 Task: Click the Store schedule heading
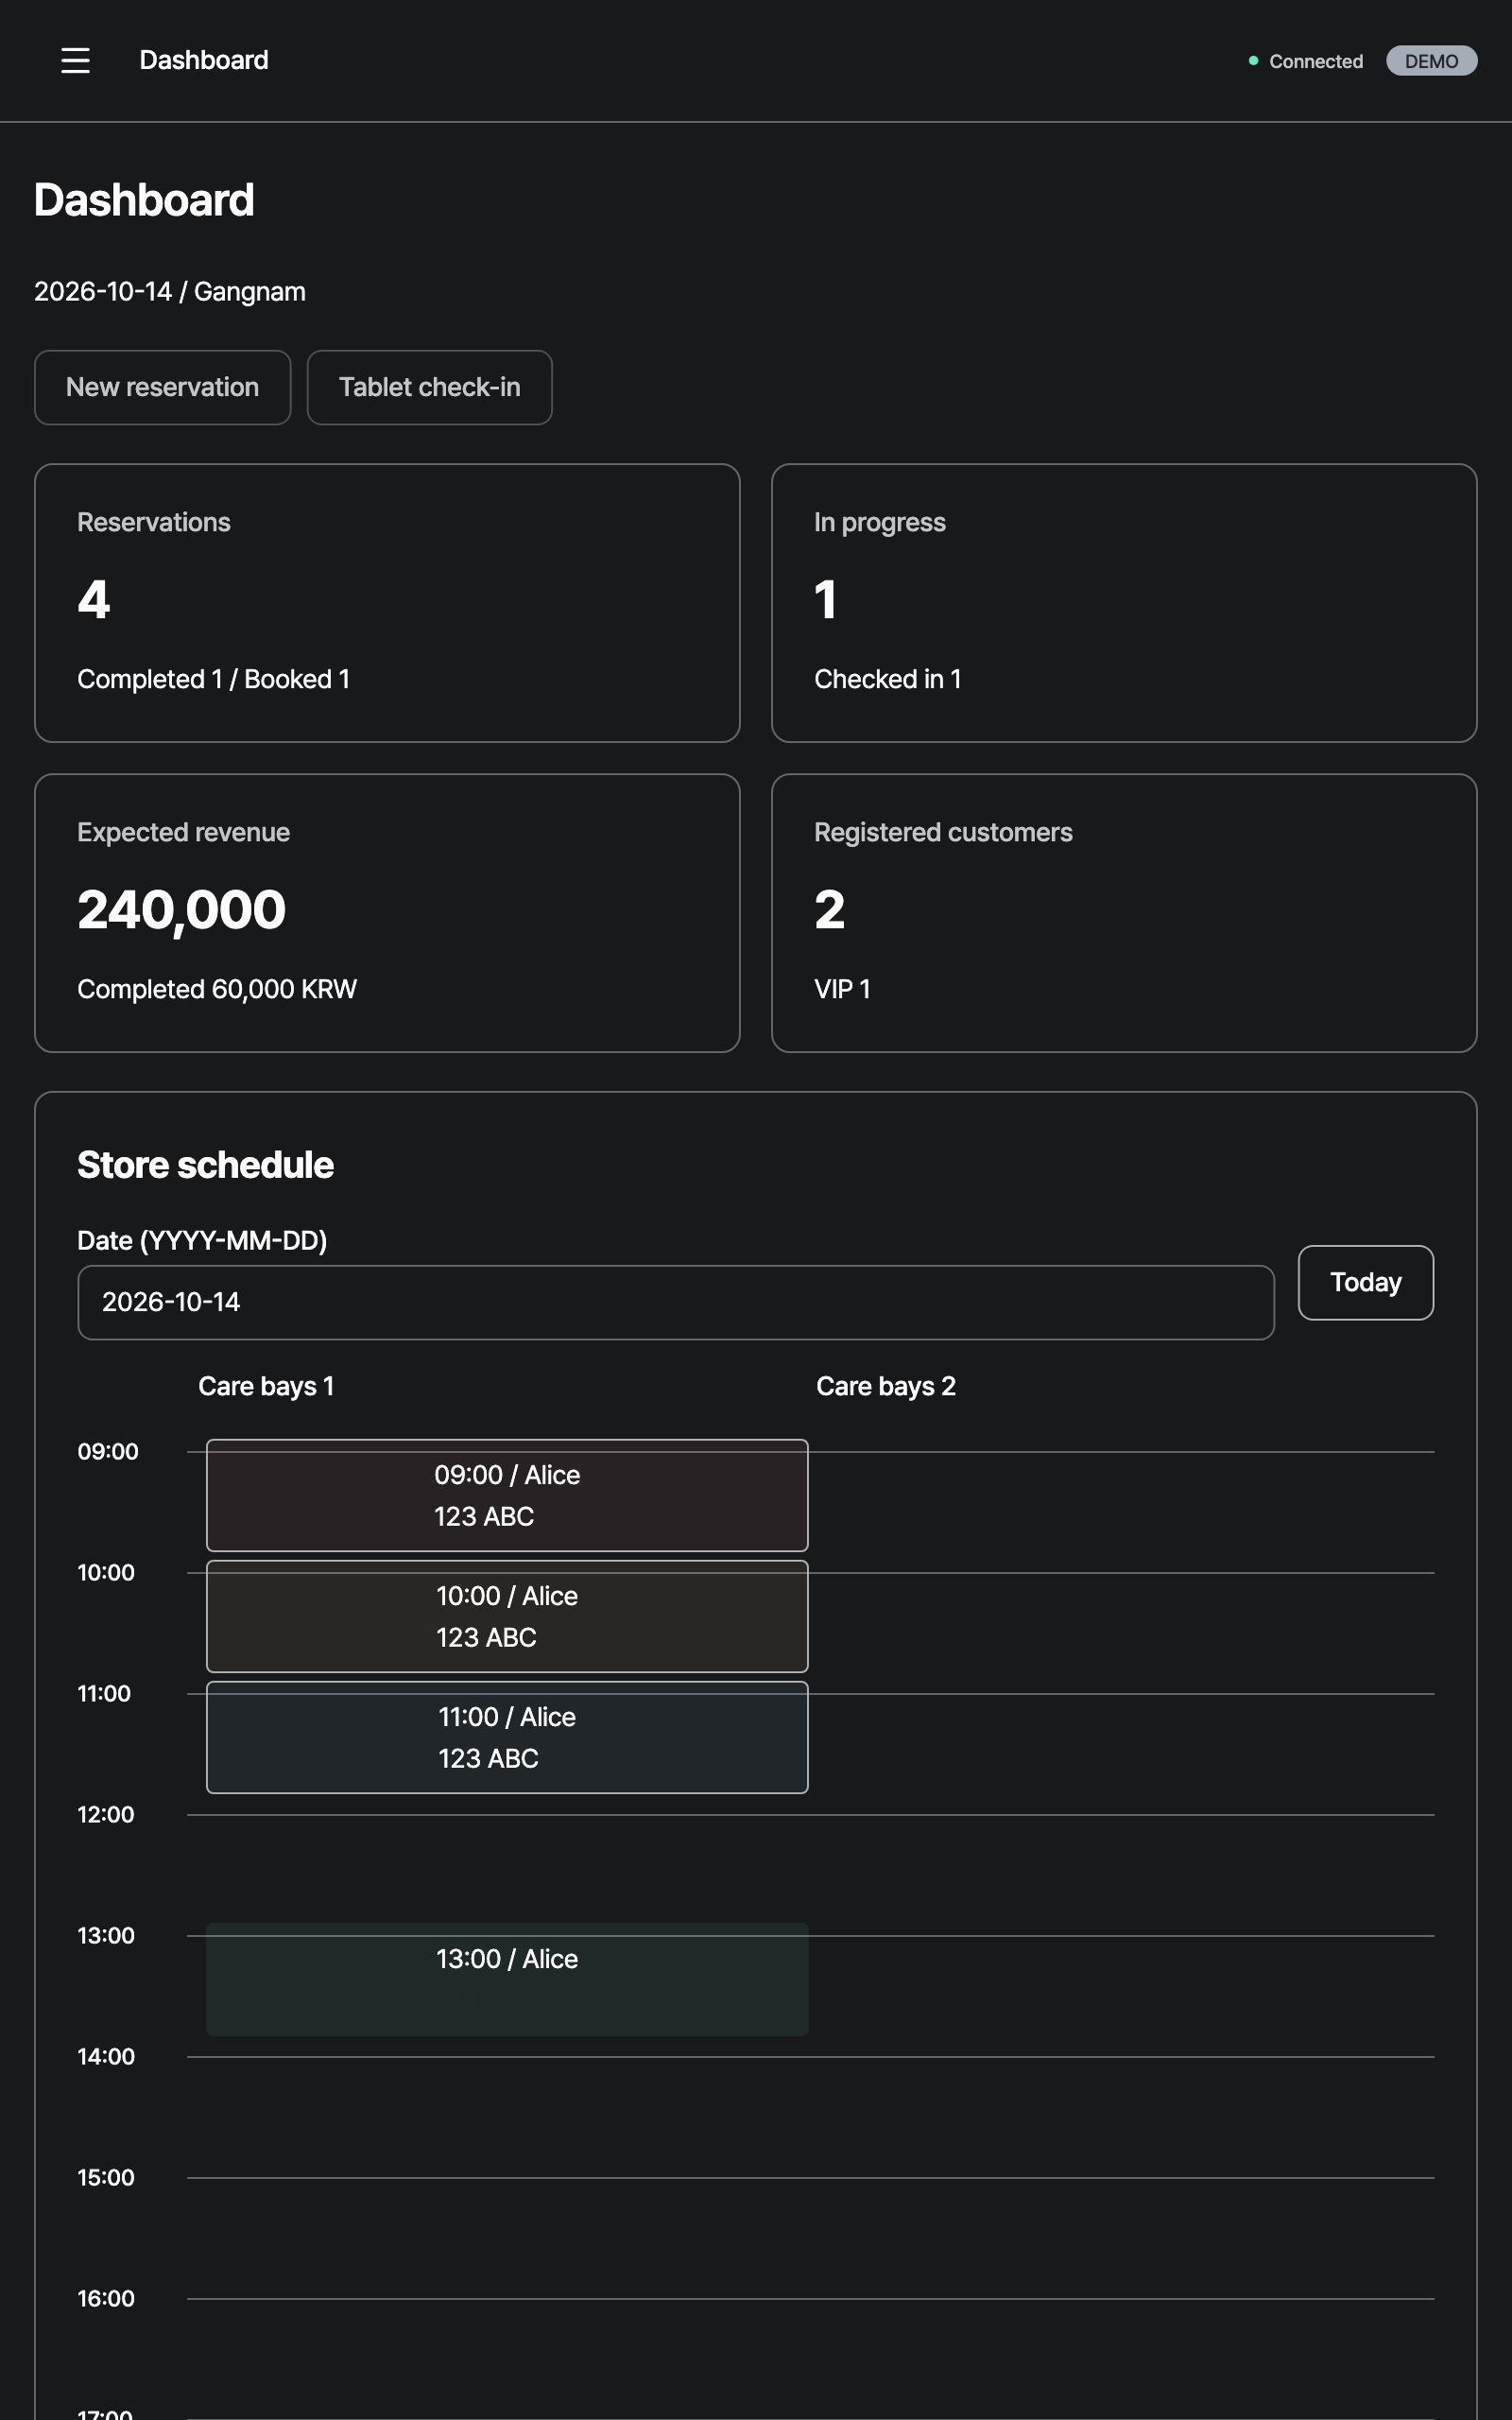[205, 1165]
